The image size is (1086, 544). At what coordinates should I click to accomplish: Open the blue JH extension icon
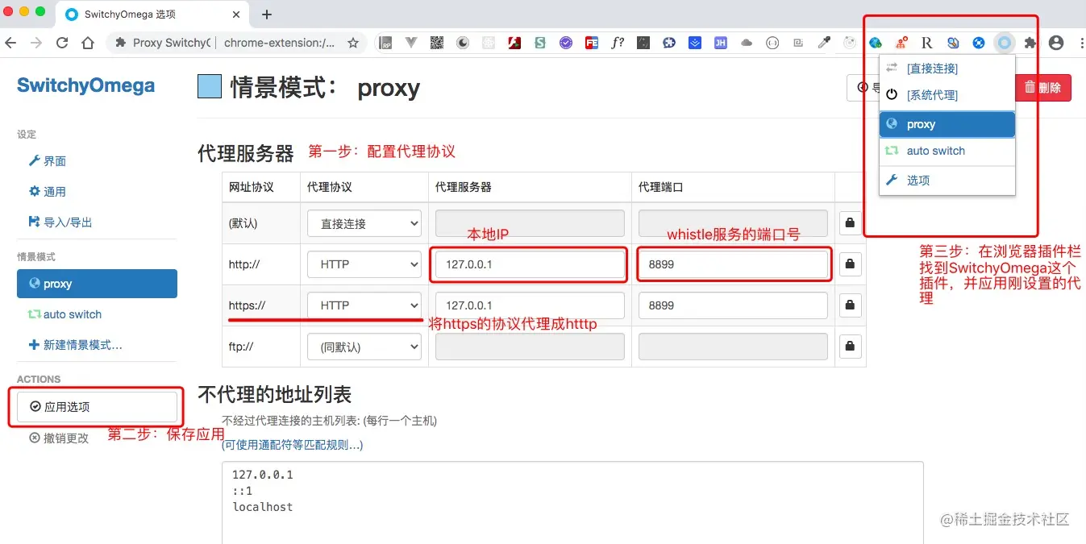[x=721, y=43]
